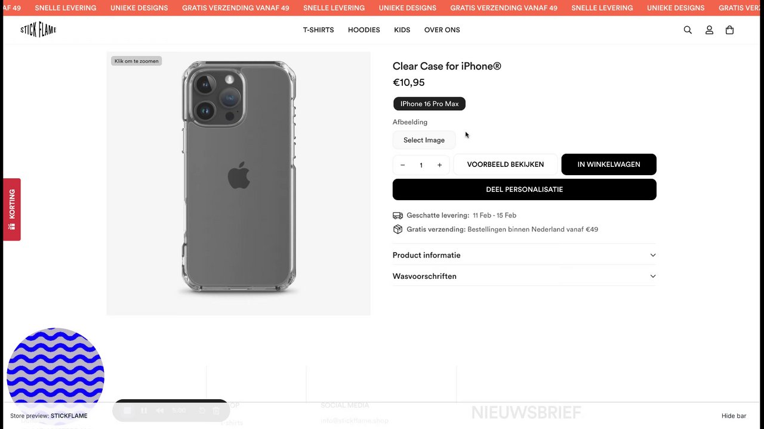The width and height of the screenshot is (764, 429).
Task: Open the T-Shirts menu item
Action: point(318,30)
